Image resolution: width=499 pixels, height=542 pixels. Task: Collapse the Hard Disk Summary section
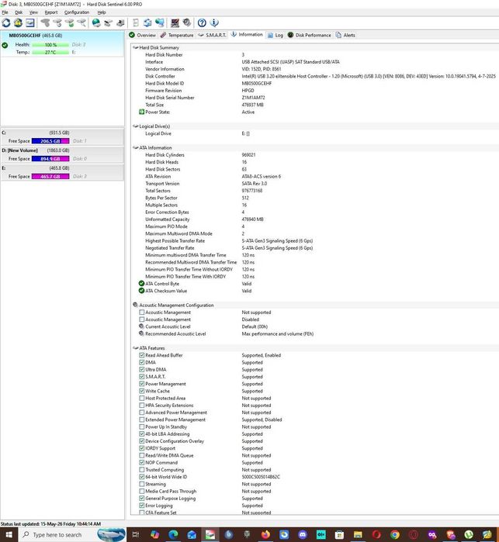pyautogui.click(x=136, y=47)
